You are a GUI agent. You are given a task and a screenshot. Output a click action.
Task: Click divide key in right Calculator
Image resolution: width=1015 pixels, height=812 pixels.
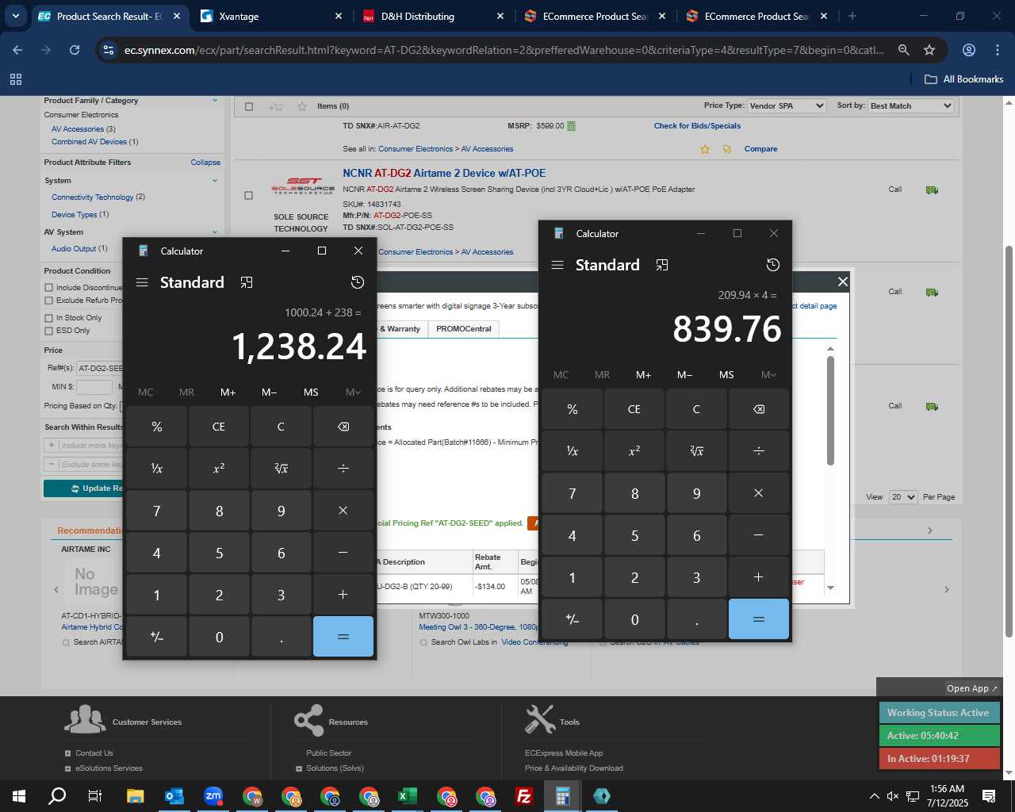coord(759,451)
